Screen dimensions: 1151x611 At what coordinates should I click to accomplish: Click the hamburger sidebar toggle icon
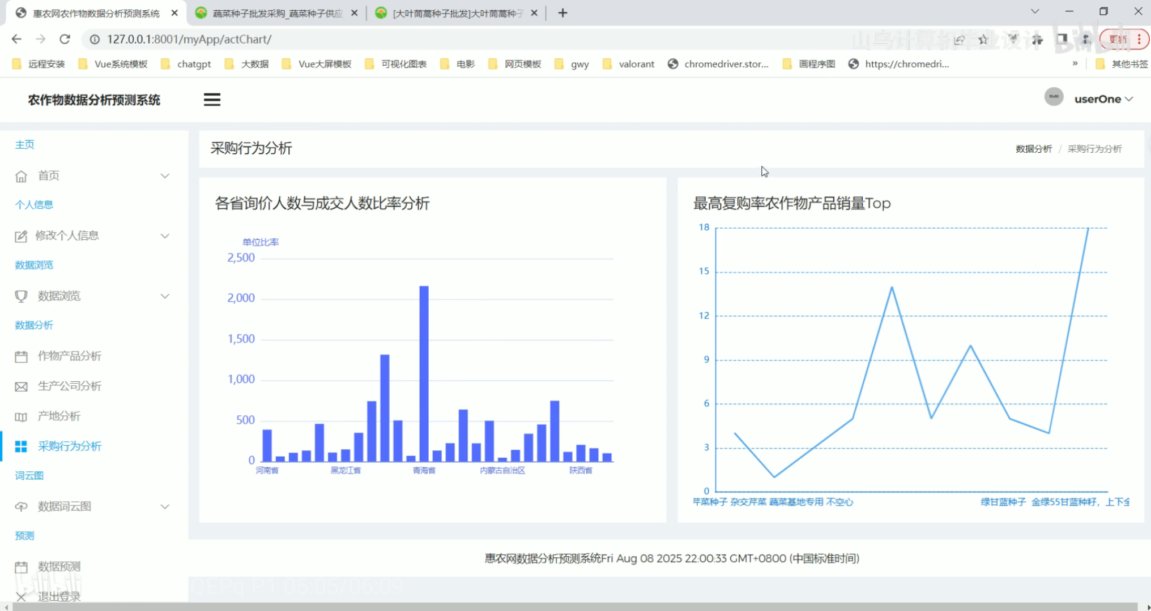[x=212, y=100]
